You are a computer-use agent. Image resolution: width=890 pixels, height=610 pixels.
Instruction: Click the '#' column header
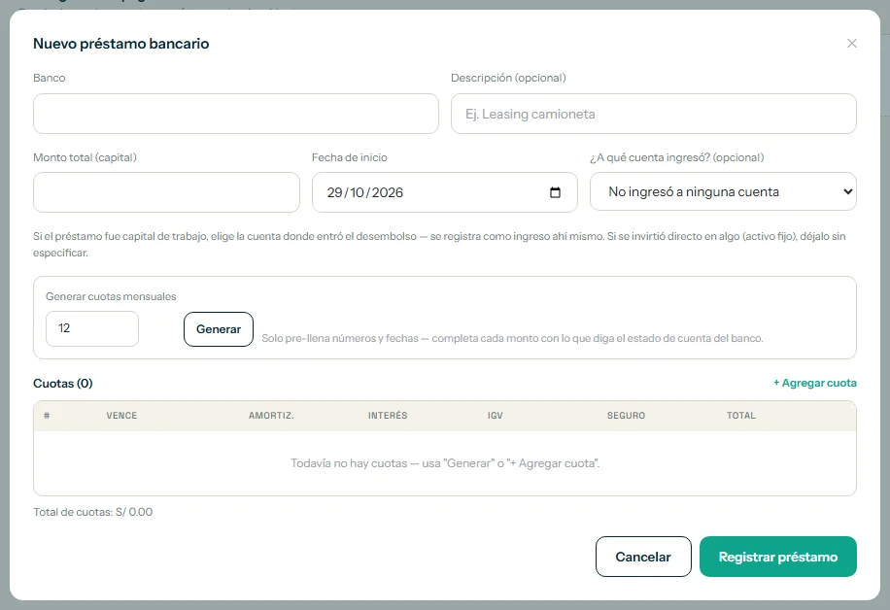point(47,416)
